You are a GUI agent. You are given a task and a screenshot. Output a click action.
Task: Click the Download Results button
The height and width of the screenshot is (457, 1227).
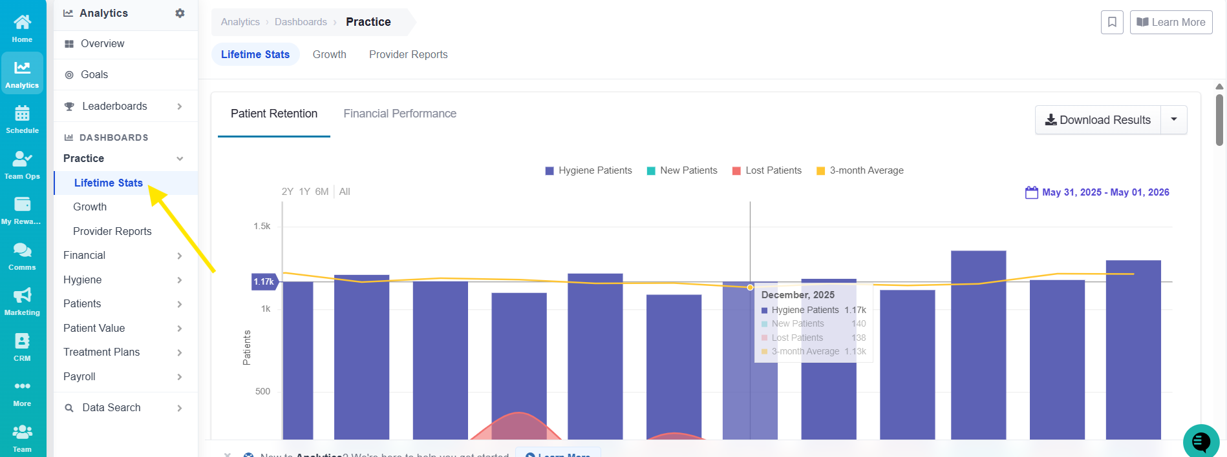pyautogui.click(x=1098, y=120)
